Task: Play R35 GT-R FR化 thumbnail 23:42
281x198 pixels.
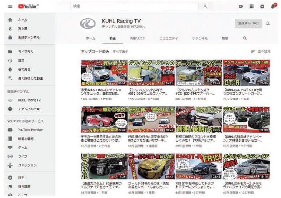Action: coord(199,166)
